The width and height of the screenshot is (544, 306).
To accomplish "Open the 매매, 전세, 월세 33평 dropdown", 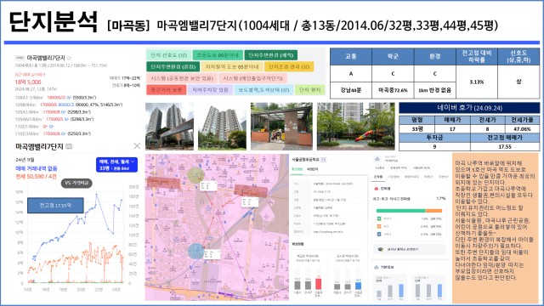I will coord(116,165).
